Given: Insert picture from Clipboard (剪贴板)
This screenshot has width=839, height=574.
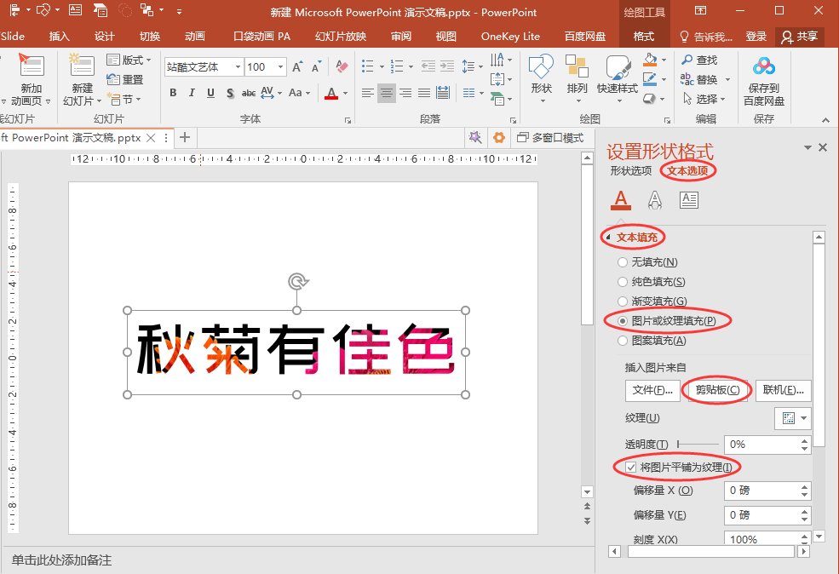Looking at the screenshot, I should click(x=717, y=391).
